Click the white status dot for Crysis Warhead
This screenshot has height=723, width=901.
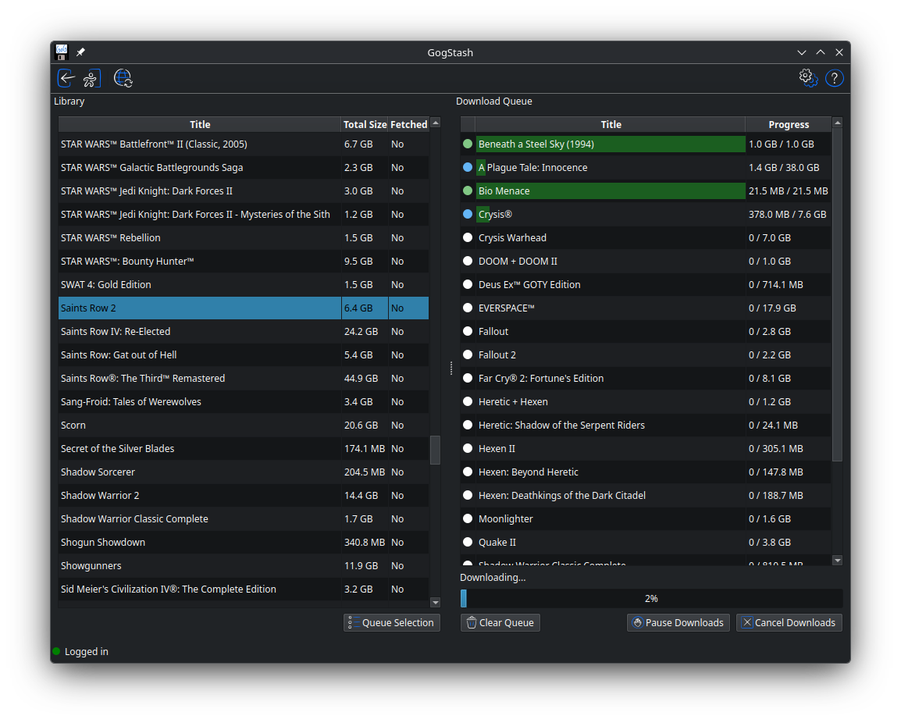click(x=468, y=237)
